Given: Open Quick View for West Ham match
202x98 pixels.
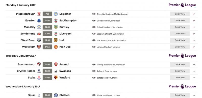Looking at the screenshot, I should (180, 47).
